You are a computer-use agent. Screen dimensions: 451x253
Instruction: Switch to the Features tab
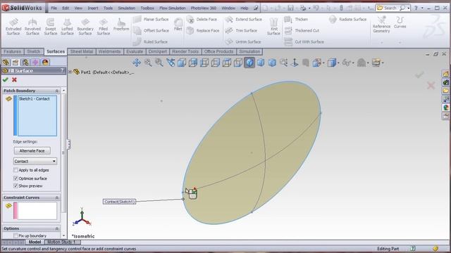[13, 51]
